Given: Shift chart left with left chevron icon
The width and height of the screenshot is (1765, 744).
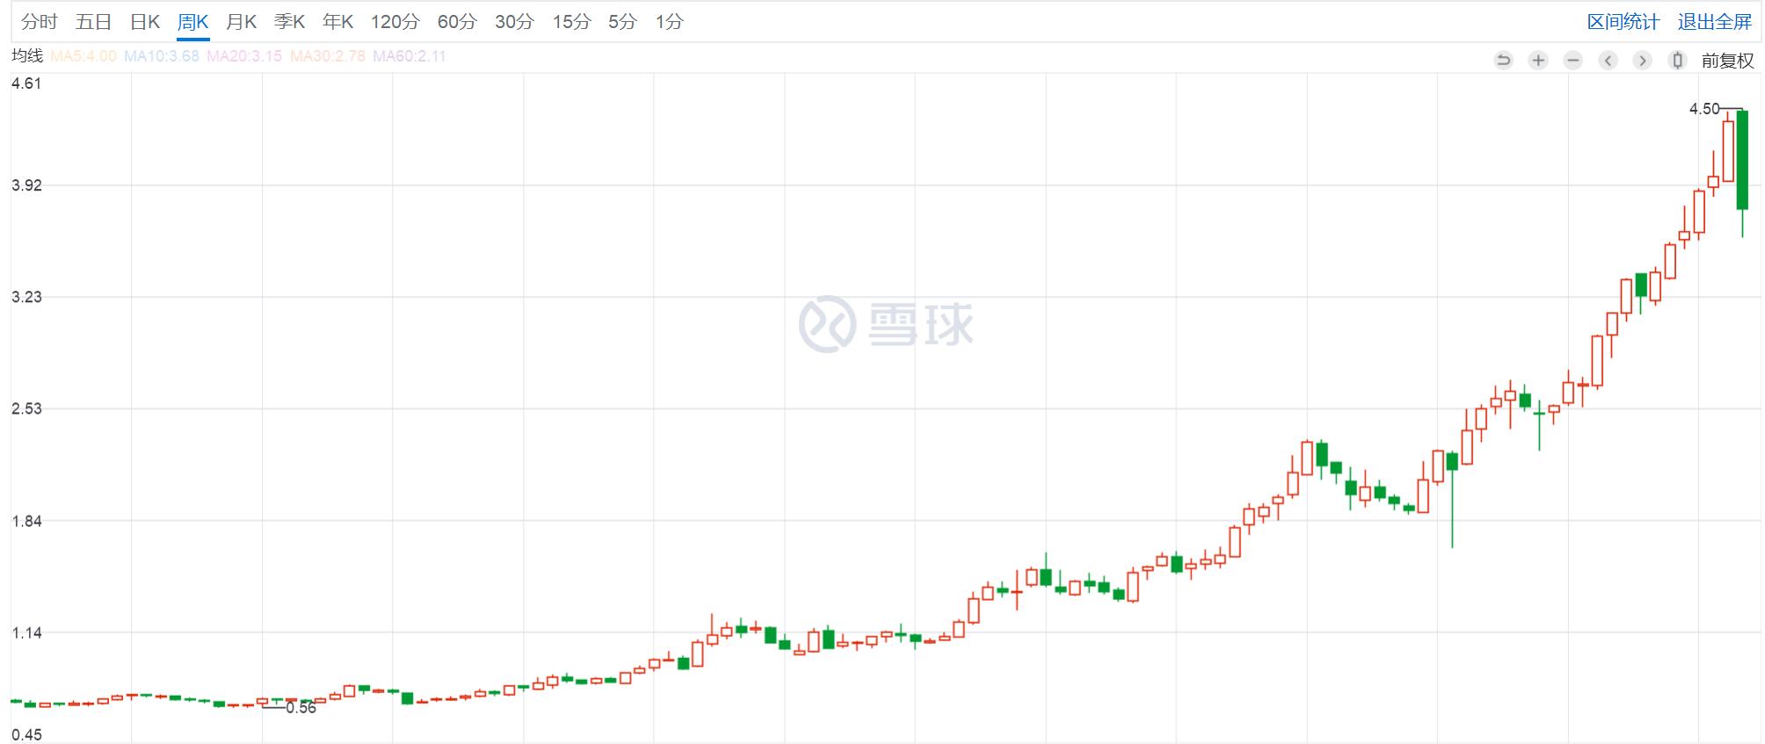Looking at the screenshot, I should click(x=1608, y=60).
